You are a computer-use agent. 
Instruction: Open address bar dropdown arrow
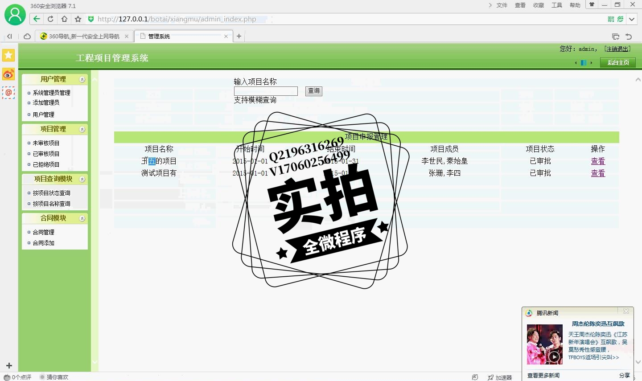pos(632,19)
